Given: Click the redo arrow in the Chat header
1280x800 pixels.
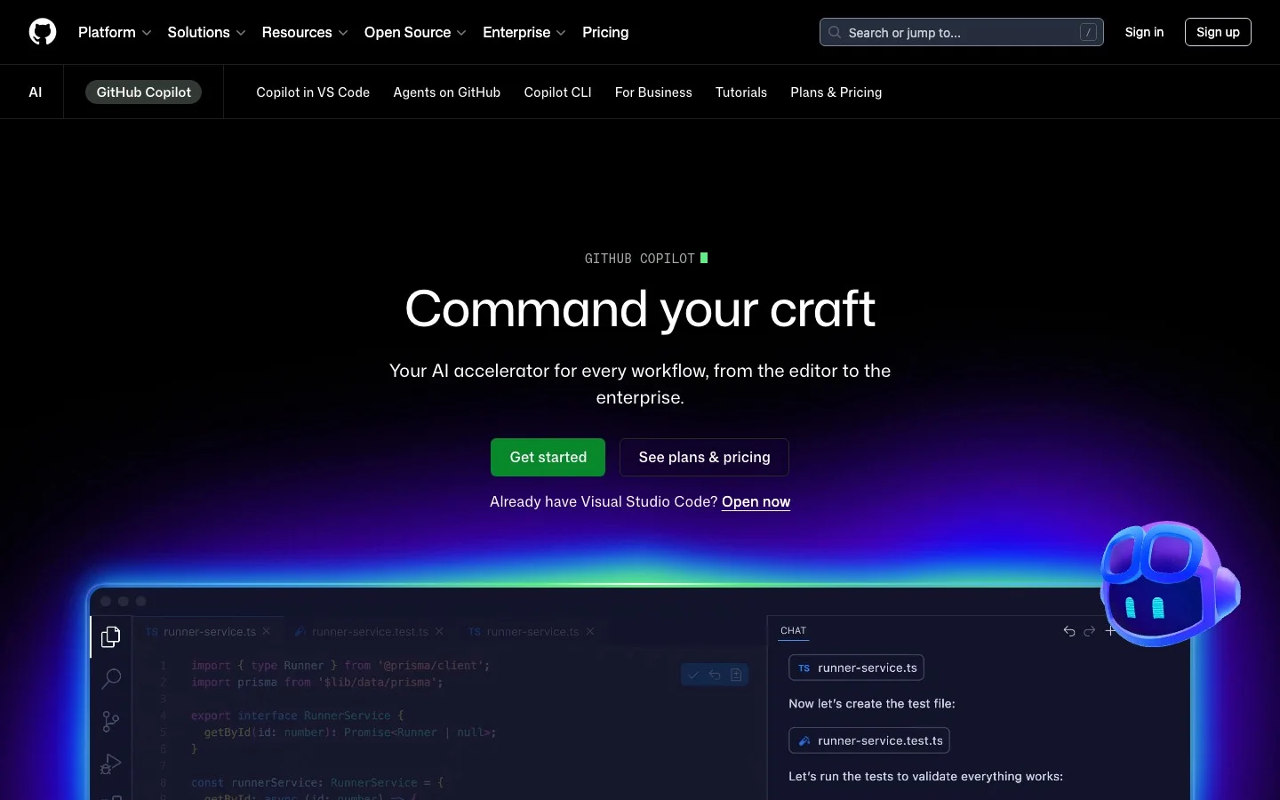Looking at the screenshot, I should 1090,631.
